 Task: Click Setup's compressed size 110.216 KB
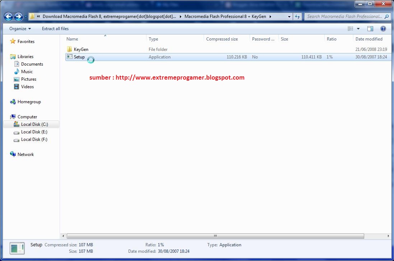point(237,57)
